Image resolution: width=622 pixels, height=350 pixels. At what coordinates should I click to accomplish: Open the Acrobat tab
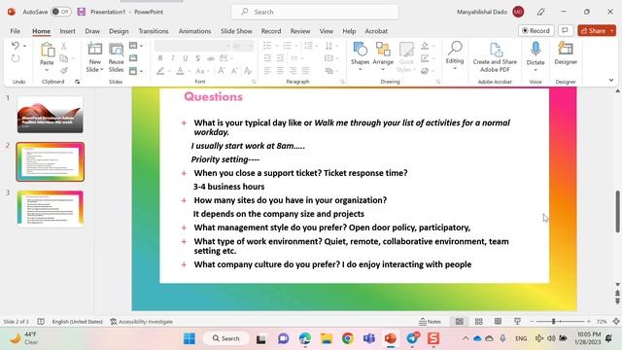click(x=376, y=31)
